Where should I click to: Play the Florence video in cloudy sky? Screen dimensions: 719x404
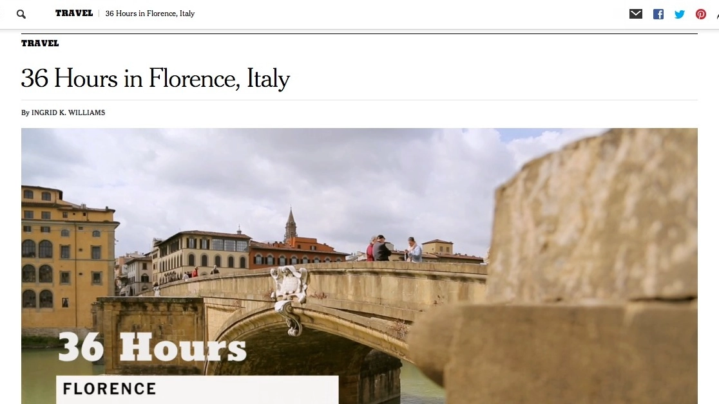pyautogui.click(x=359, y=266)
